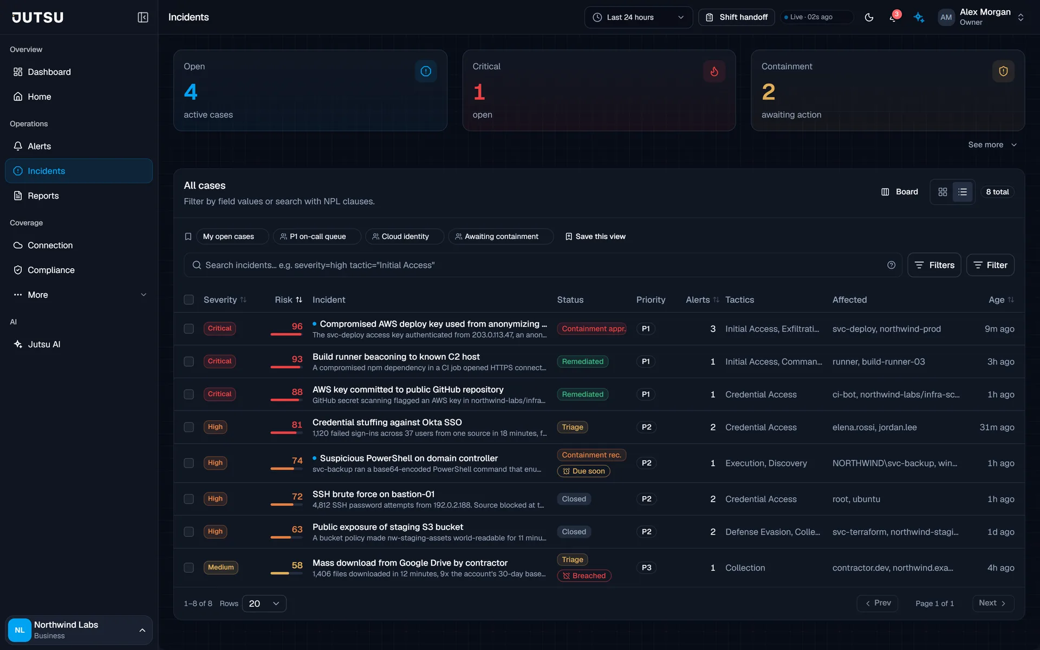The image size is (1040, 650).
Task: Check the Credential stuffing against Okta row
Action: pyautogui.click(x=188, y=427)
